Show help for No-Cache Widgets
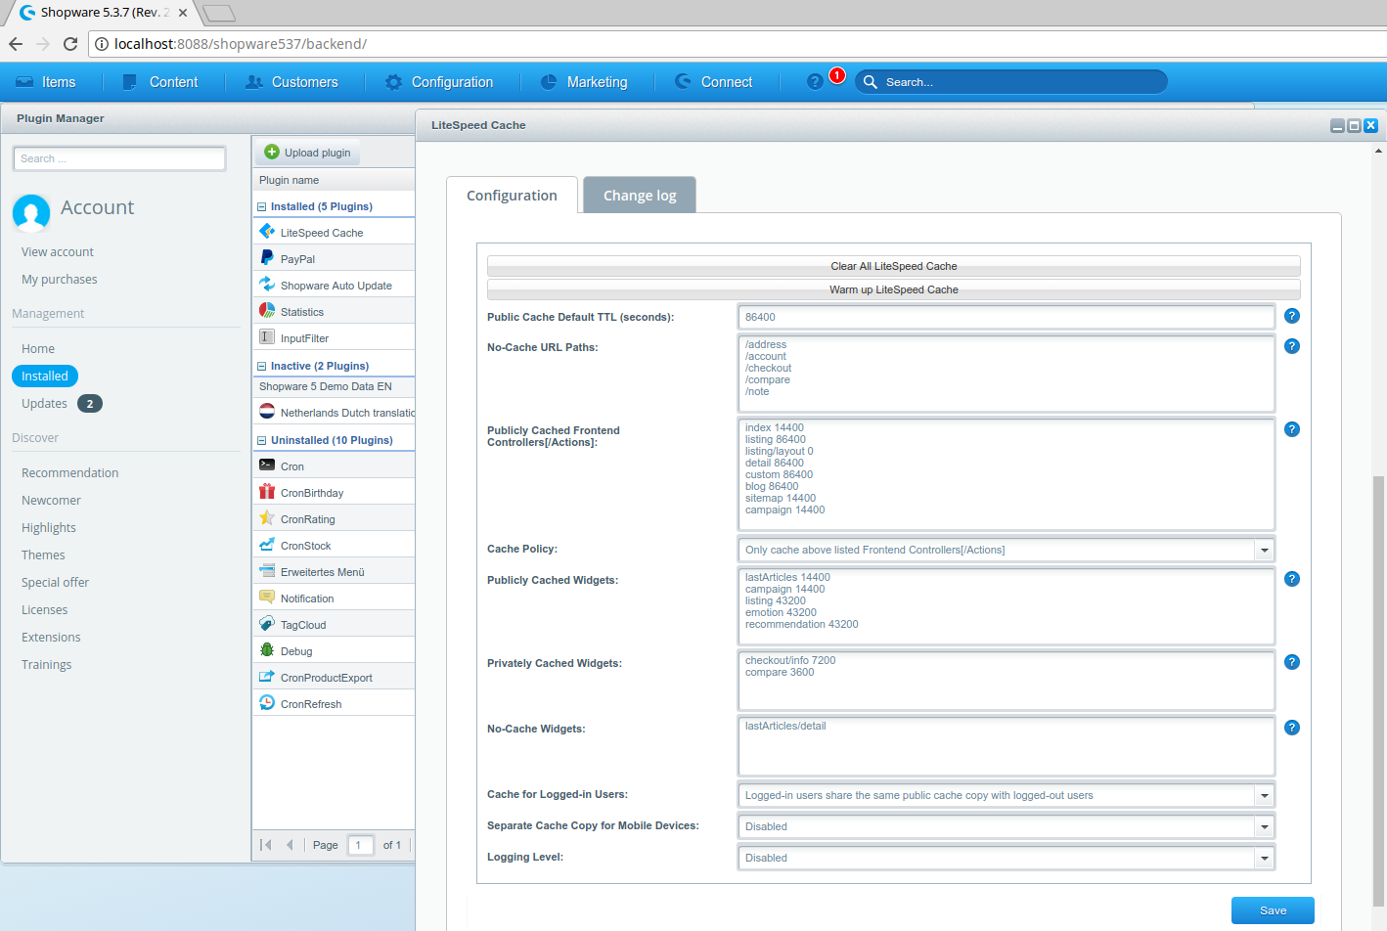This screenshot has height=931, width=1387. click(x=1292, y=728)
